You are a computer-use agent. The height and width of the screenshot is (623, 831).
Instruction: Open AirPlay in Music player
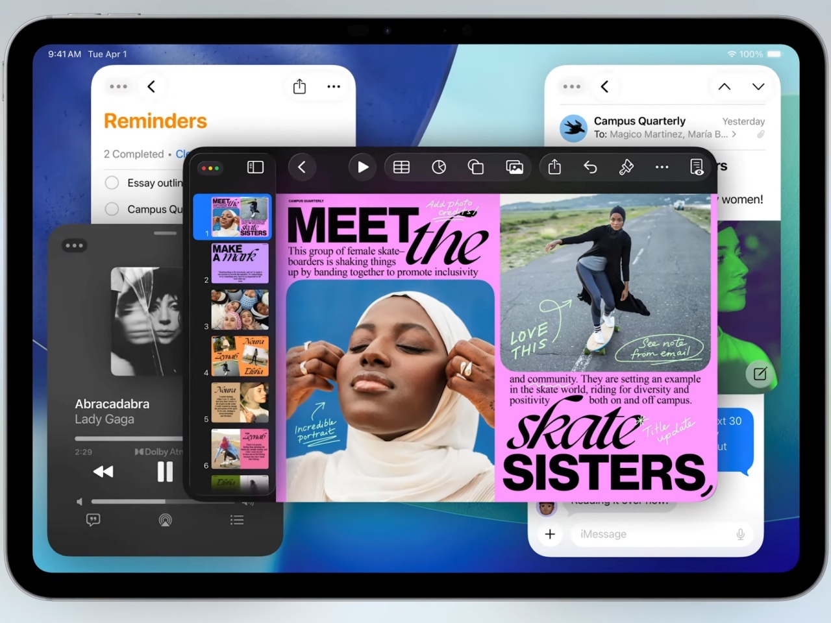pos(166,520)
